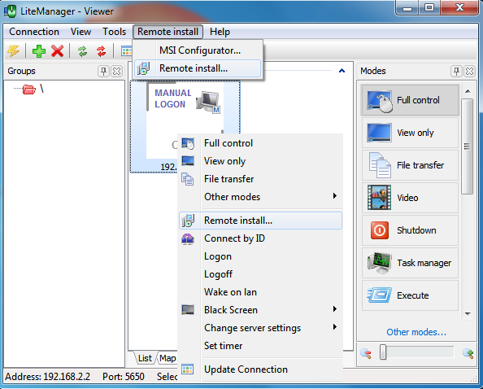This screenshot has width=483, height=389.
Task: Open the Help menu
Action: pyautogui.click(x=220, y=32)
